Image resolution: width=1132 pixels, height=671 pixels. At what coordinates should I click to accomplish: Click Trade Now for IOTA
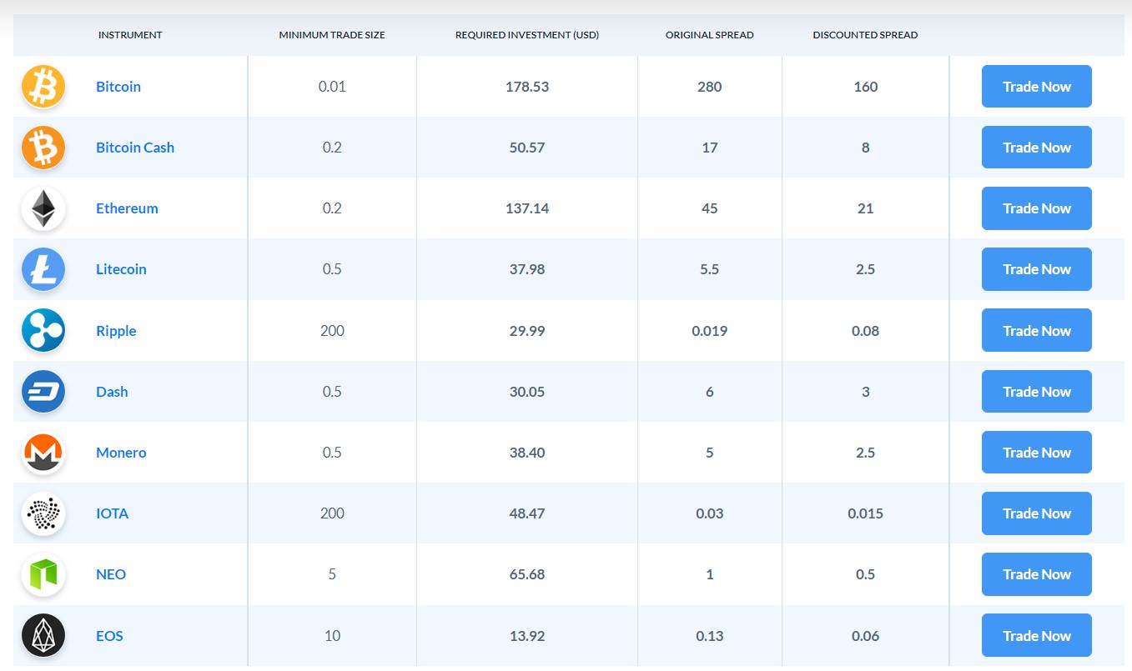click(1037, 513)
